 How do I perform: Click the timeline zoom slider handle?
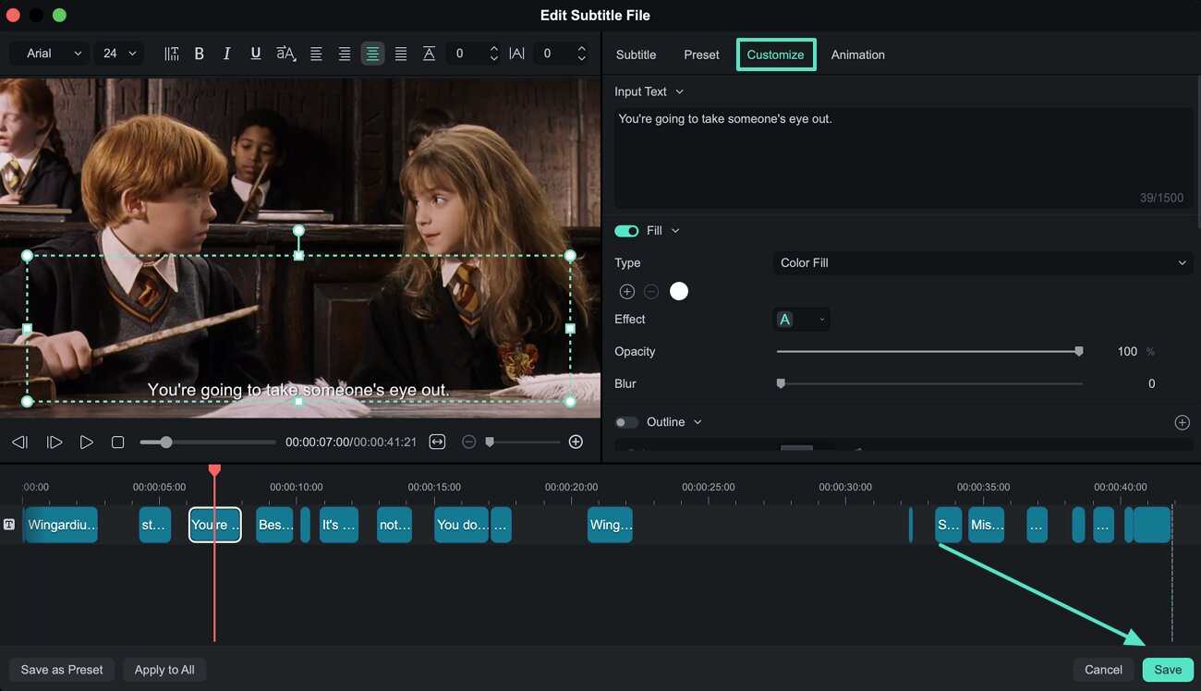(490, 442)
